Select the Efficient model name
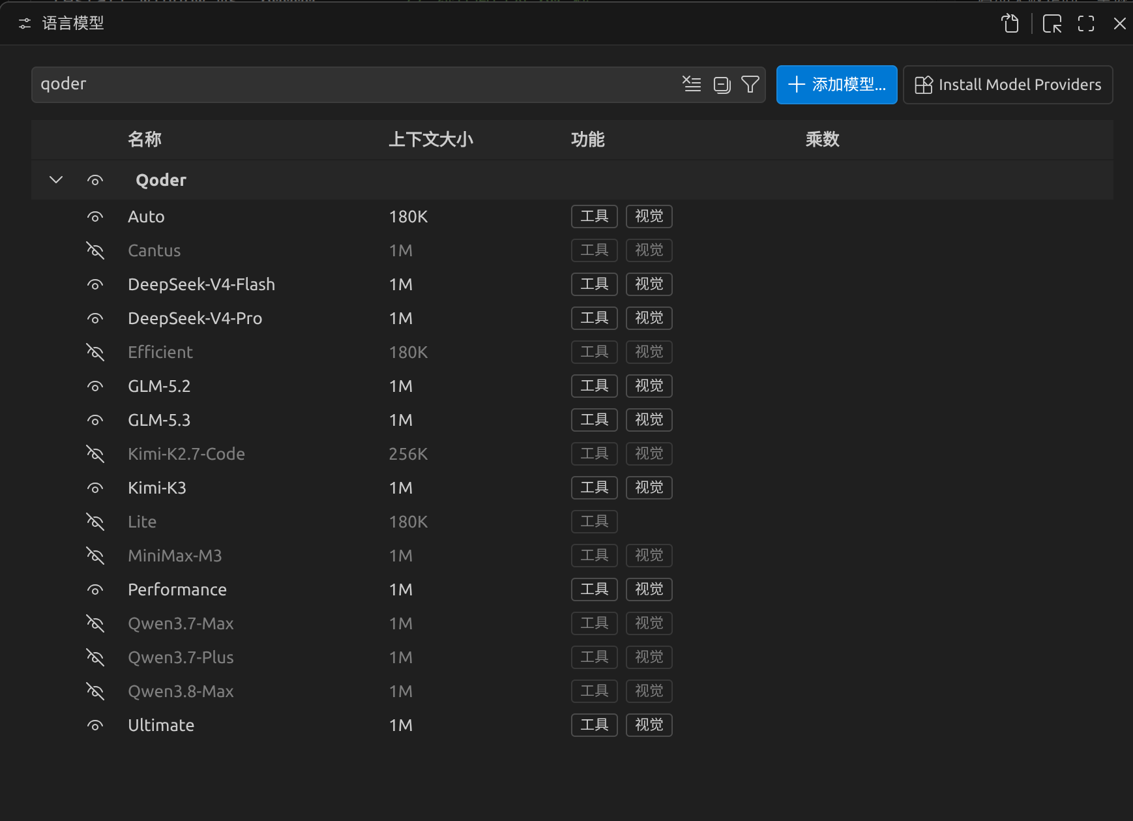 tap(160, 353)
